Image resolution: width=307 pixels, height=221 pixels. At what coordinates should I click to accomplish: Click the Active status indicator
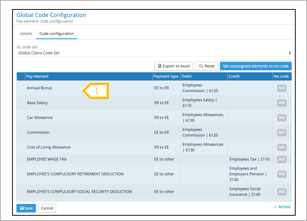tap(282, 207)
